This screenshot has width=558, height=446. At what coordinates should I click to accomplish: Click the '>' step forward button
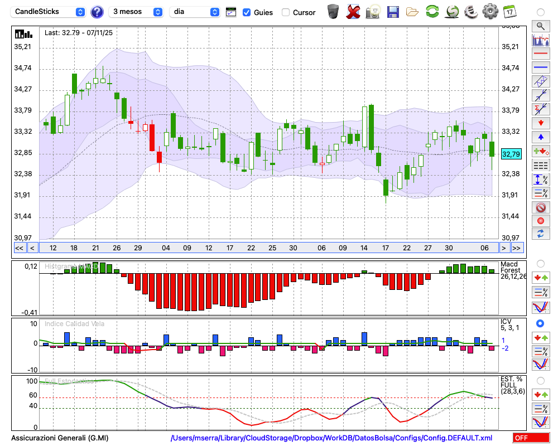504,248
